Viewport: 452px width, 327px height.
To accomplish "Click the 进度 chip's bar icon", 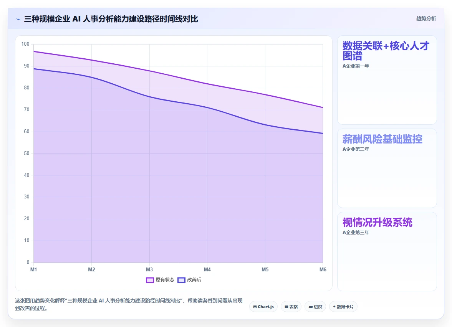I will point(310,307).
